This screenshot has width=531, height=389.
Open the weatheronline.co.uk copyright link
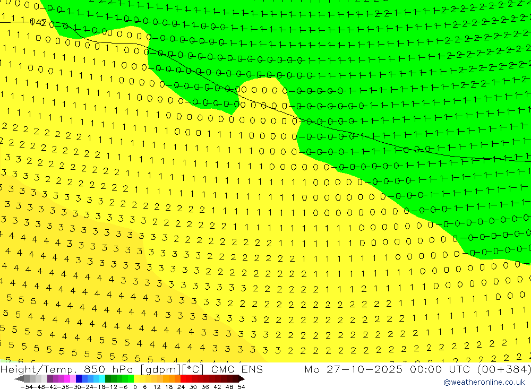click(x=484, y=382)
